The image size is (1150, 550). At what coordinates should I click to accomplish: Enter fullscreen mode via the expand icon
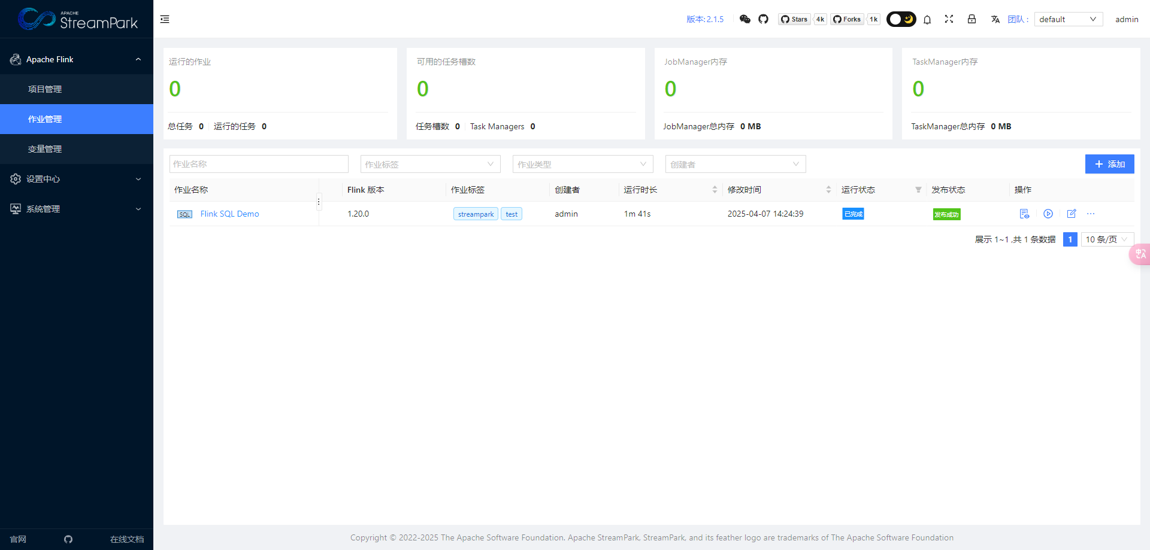click(949, 19)
